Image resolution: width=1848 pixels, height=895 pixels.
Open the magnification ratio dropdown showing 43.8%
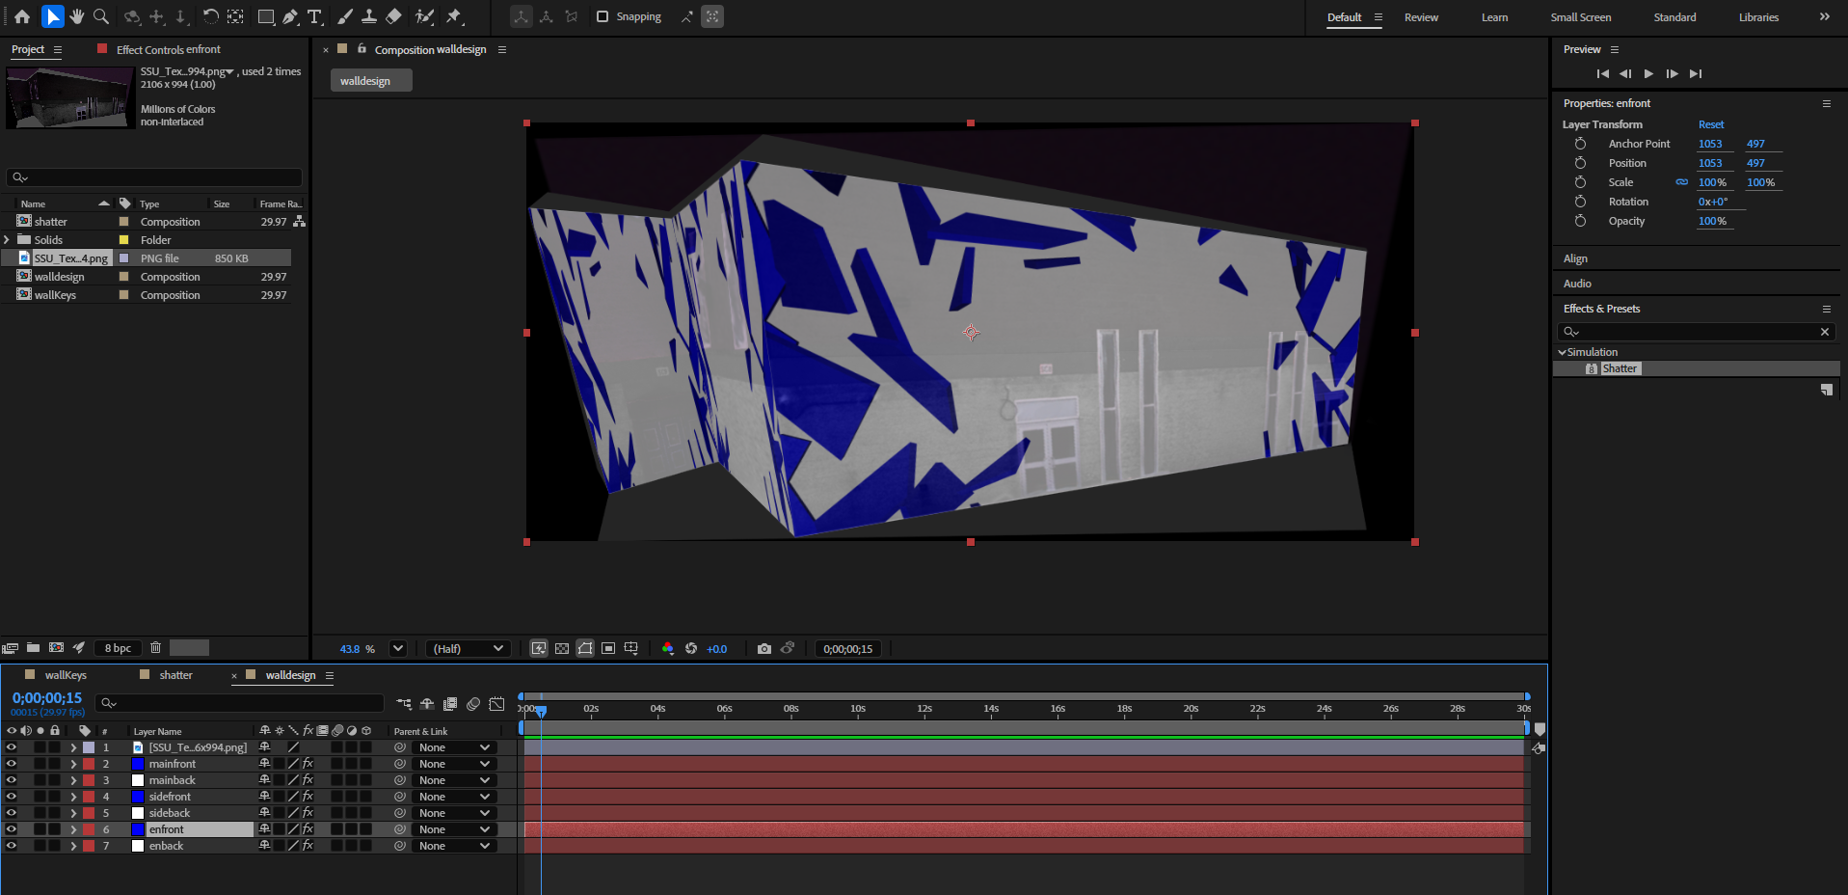click(x=397, y=648)
